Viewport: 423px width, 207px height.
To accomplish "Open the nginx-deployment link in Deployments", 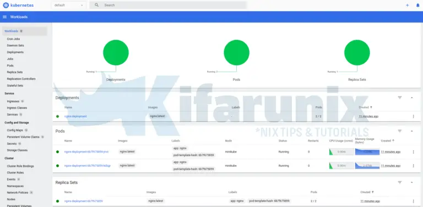I will [75, 117].
